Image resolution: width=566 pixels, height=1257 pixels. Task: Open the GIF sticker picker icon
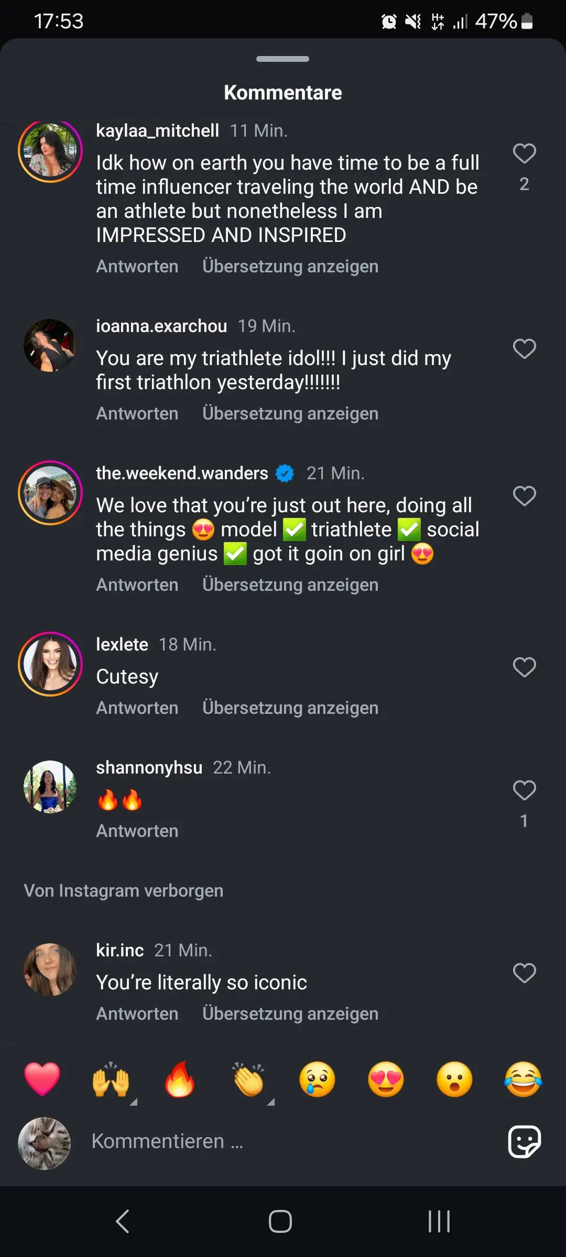tap(524, 1141)
